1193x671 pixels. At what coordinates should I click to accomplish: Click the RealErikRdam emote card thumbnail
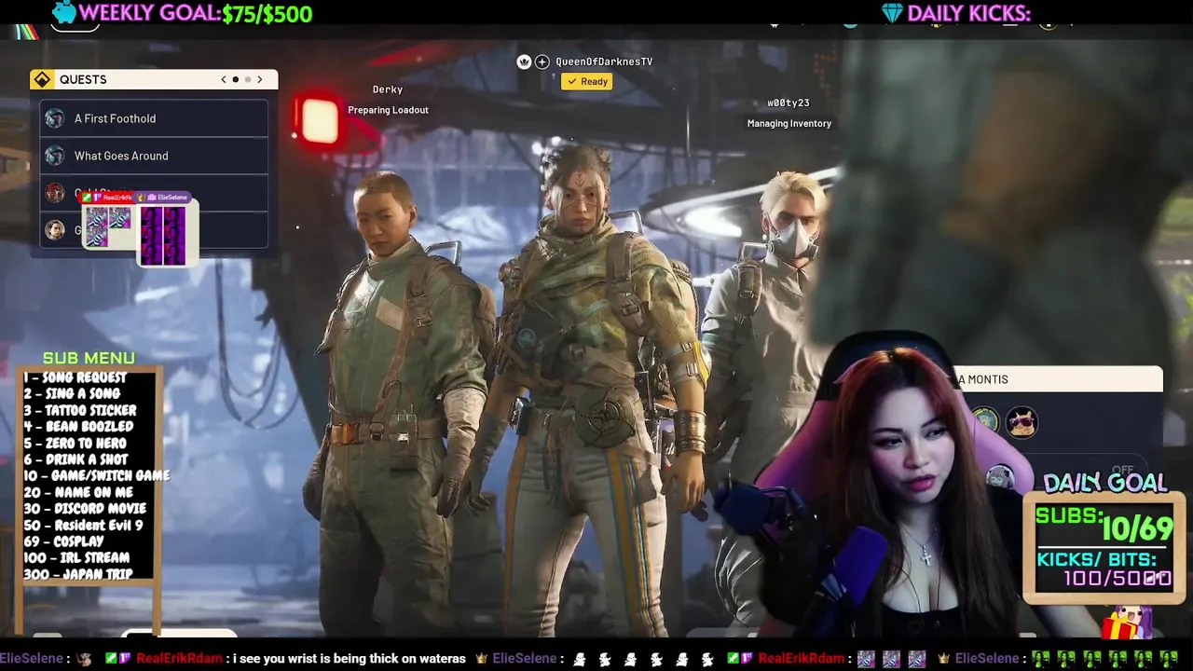point(108,226)
